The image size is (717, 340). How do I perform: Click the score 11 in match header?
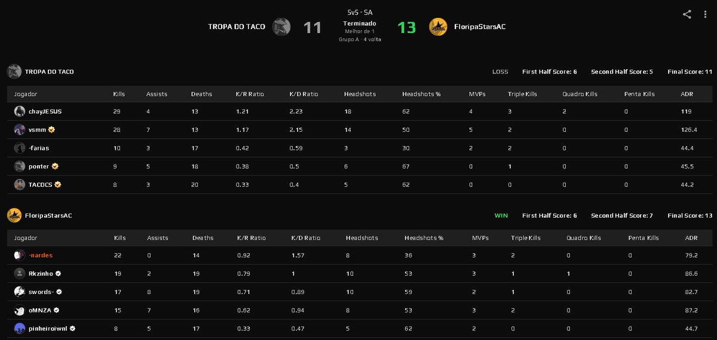(312, 27)
